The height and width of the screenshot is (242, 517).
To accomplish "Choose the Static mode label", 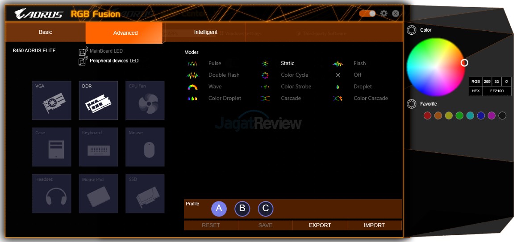I will pyautogui.click(x=288, y=63).
